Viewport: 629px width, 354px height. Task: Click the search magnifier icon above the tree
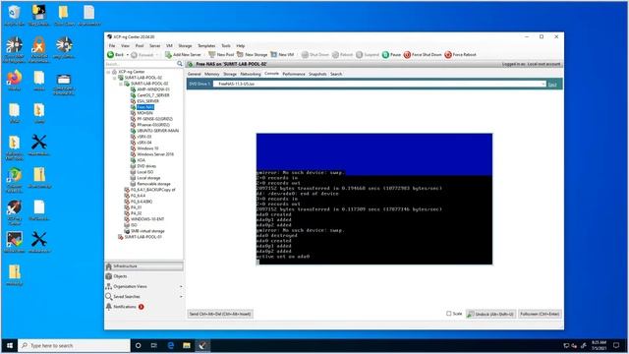click(180, 64)
